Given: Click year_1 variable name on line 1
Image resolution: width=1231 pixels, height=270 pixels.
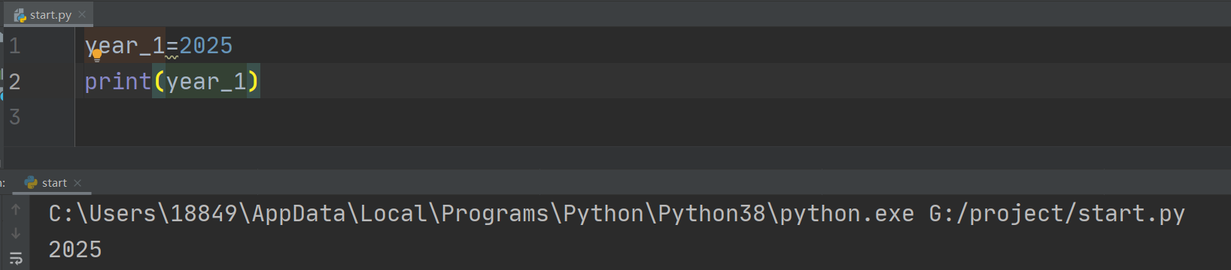Looking at the screenshot, I should tap(125, 46).
